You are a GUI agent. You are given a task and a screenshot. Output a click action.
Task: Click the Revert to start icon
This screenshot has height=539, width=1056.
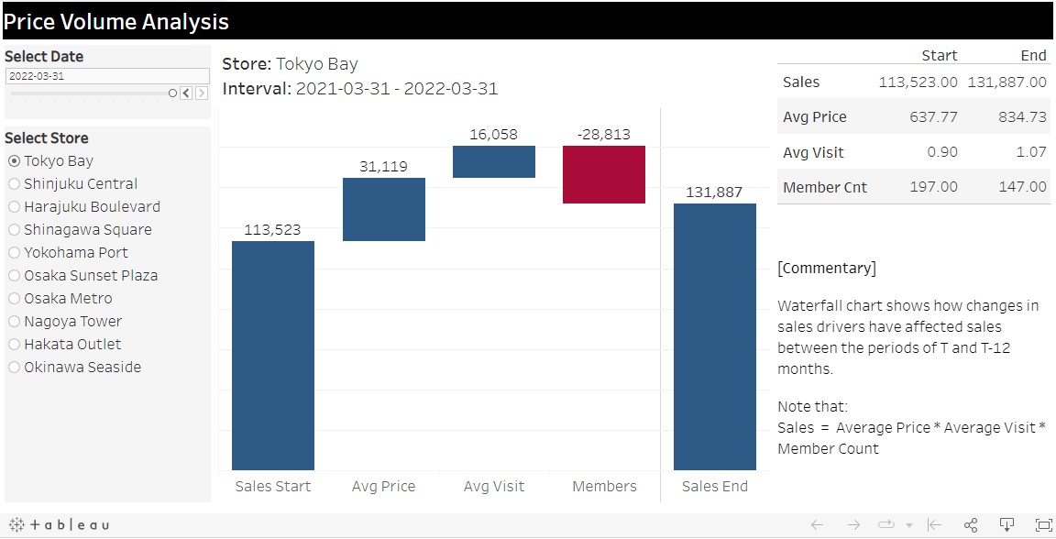click(934, 525)
